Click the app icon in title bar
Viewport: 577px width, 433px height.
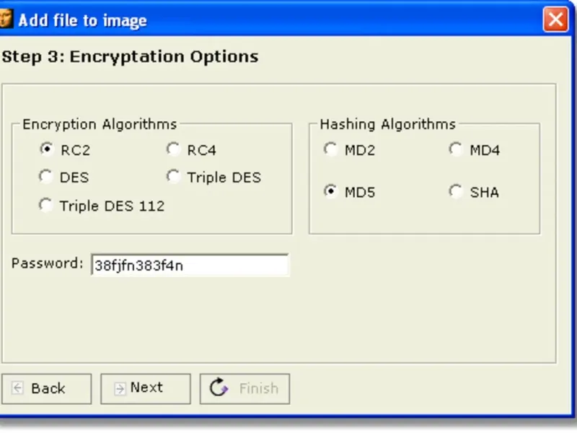6,19
